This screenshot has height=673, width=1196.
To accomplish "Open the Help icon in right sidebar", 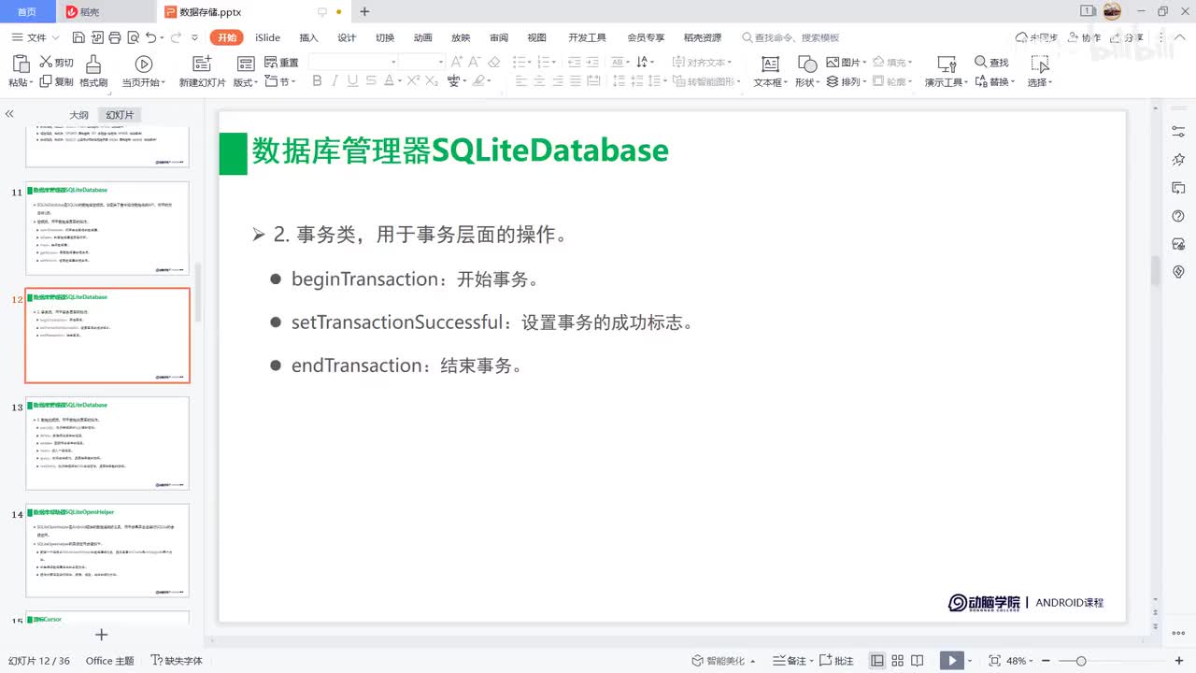I will (1178, 217).
